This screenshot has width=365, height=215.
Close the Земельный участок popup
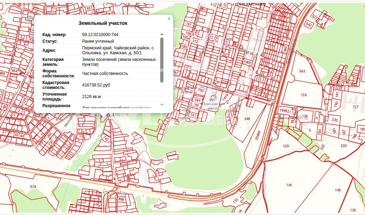point(169,19)
